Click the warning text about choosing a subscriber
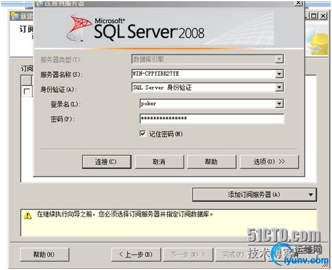This screenshot has width=332, height=270. point(125,214)
